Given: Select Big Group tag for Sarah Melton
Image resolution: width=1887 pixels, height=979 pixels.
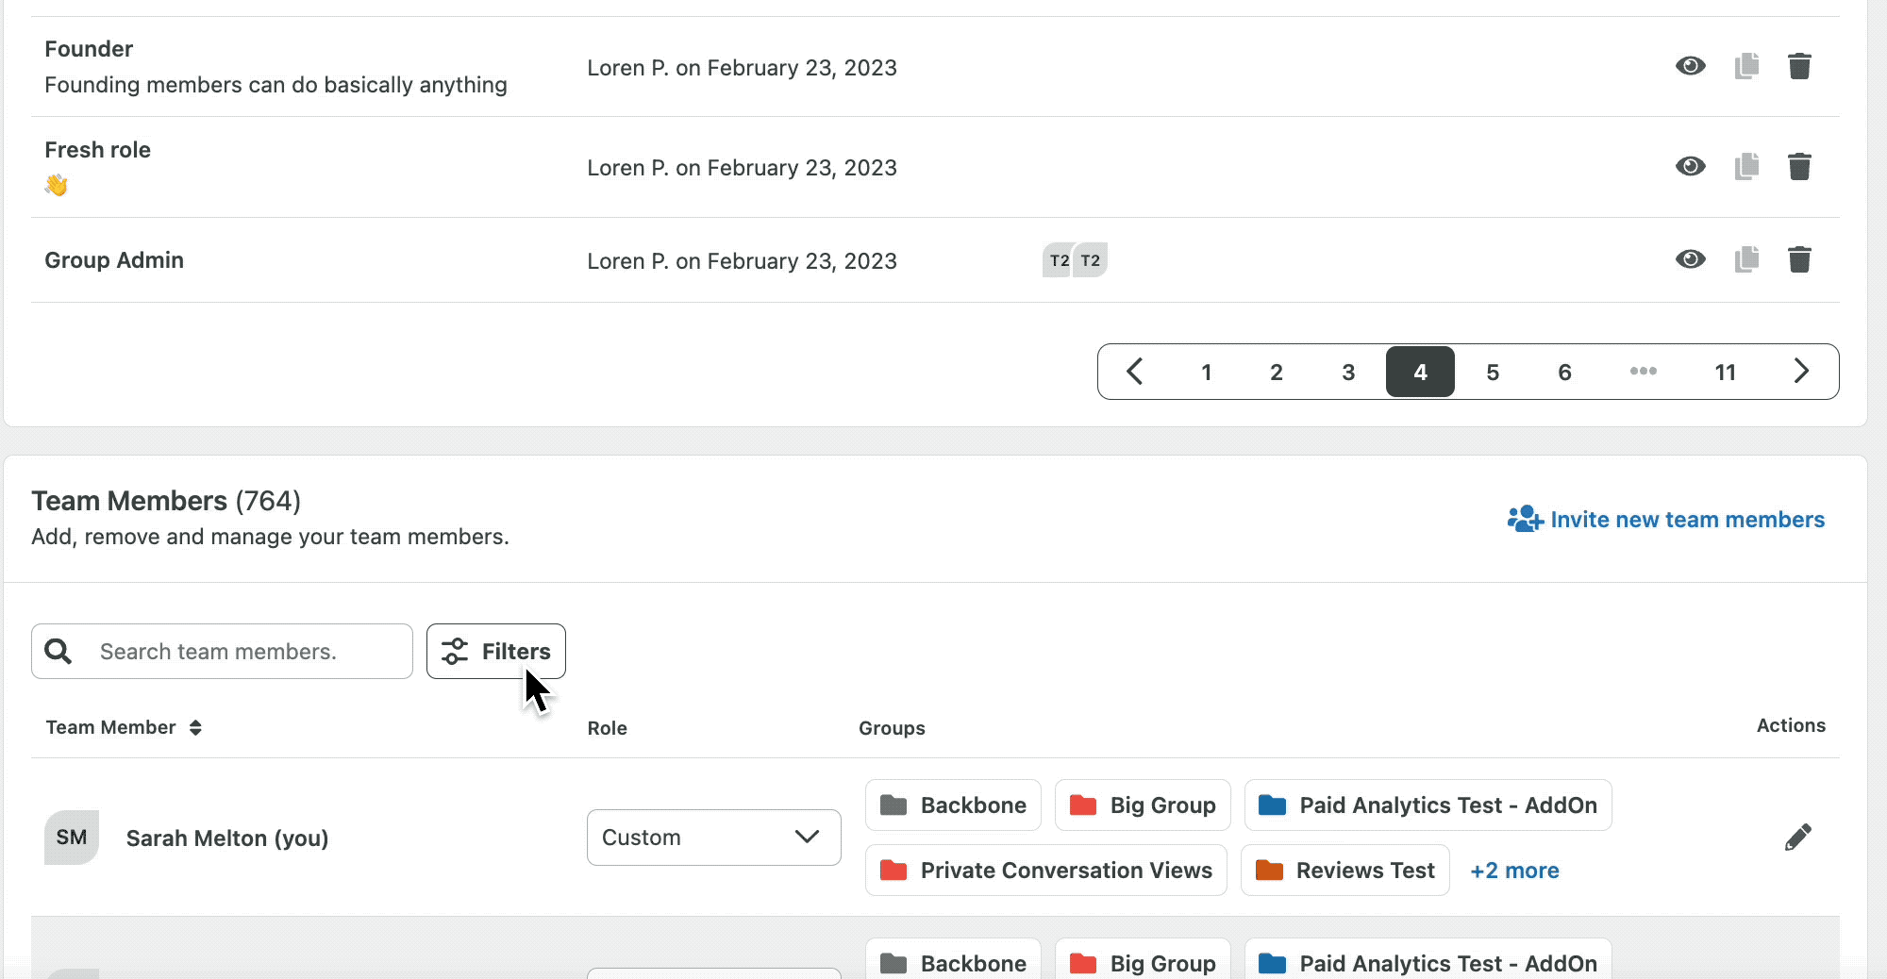Looking at the screenshot, I should click(x=1143, y=805).
